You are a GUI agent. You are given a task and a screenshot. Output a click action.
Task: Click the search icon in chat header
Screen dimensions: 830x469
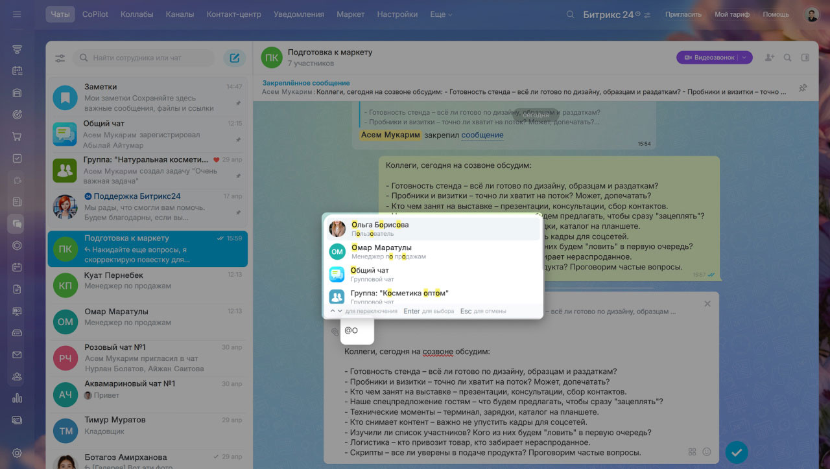[x=787, y=58]
